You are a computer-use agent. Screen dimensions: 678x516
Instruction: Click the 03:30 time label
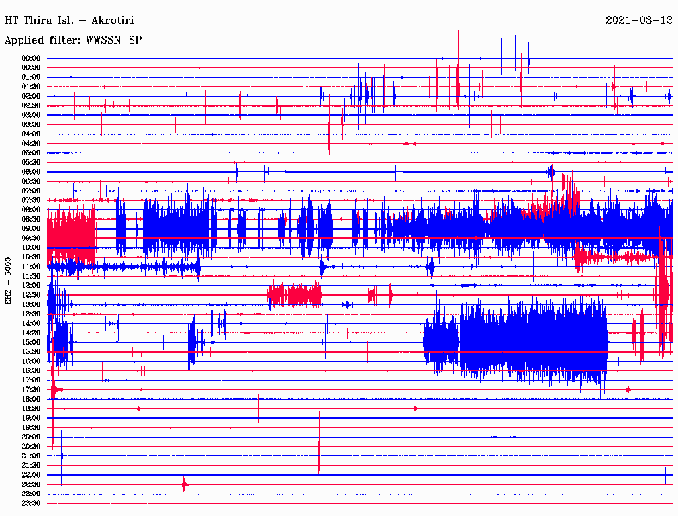pos(31,124)
